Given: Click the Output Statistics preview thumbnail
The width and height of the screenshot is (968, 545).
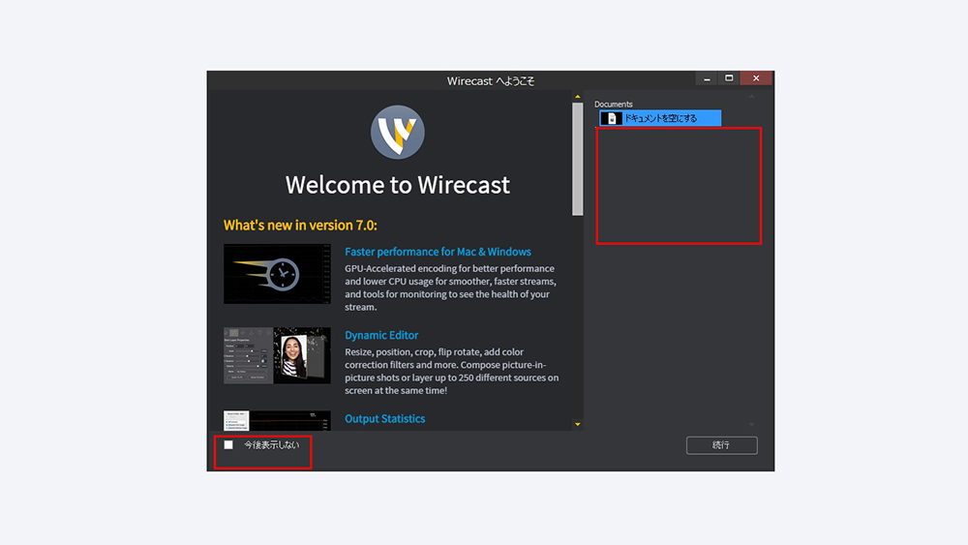Looking at the screenshot, I should click(x=277, y=421).
